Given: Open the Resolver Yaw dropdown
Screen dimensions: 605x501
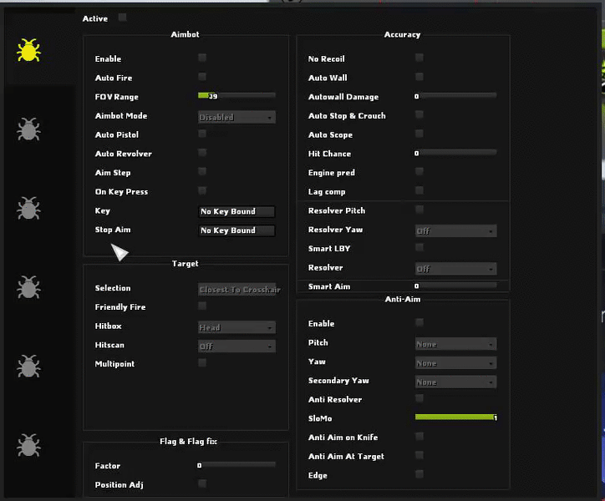Looking at the screenshot, I should point(455,230).
